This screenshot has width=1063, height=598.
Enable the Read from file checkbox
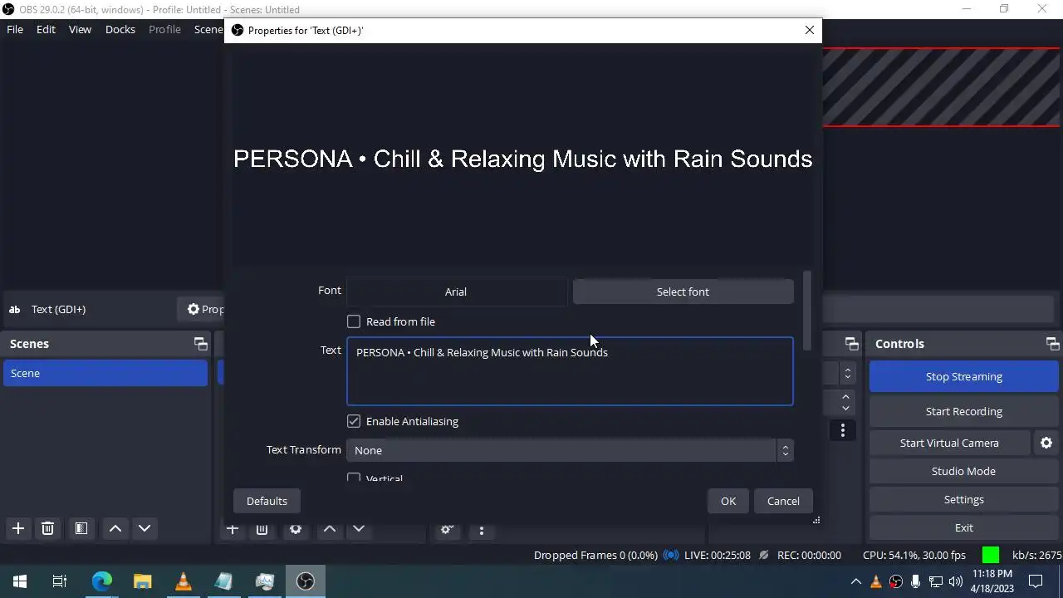coord(354,321)
